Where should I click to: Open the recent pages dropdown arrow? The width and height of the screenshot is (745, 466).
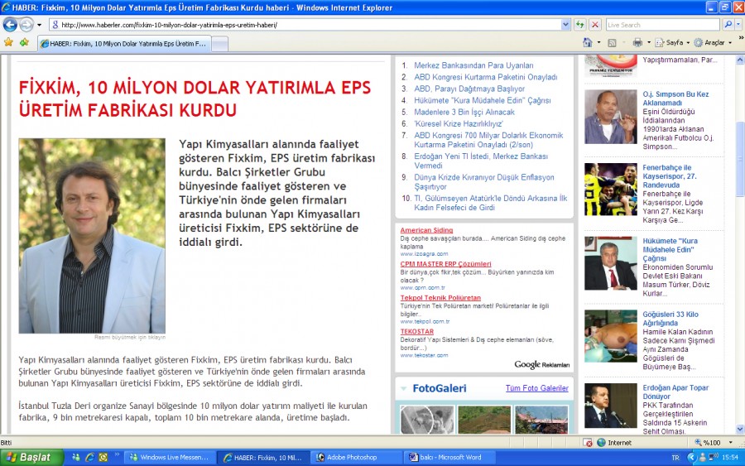click(40, 25)
